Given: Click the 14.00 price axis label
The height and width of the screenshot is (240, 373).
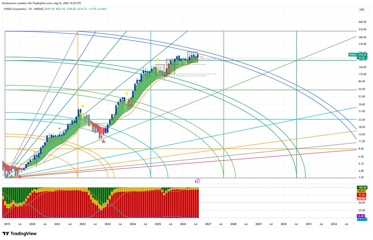Looking at the screenshot, I should pos(362,134).
